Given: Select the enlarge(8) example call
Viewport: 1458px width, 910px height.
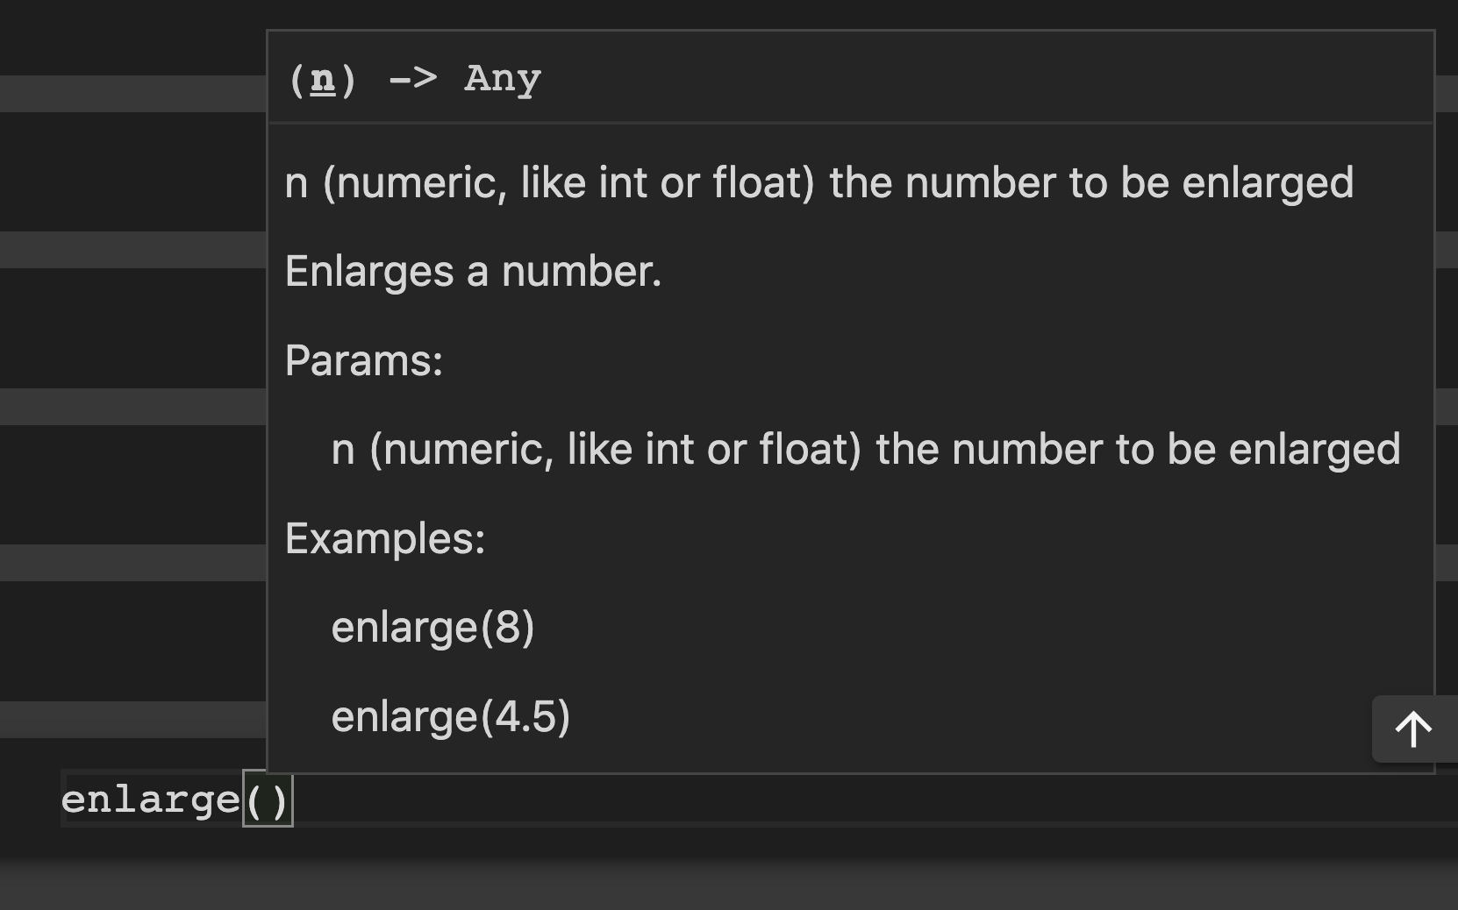Looking at the screenshot, I should 433,626.
